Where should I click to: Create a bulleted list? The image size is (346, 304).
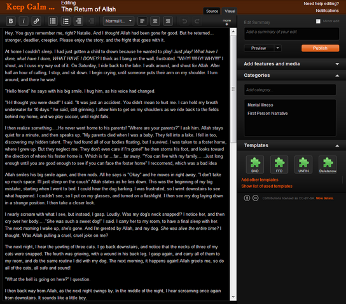[x=53, y=22]
